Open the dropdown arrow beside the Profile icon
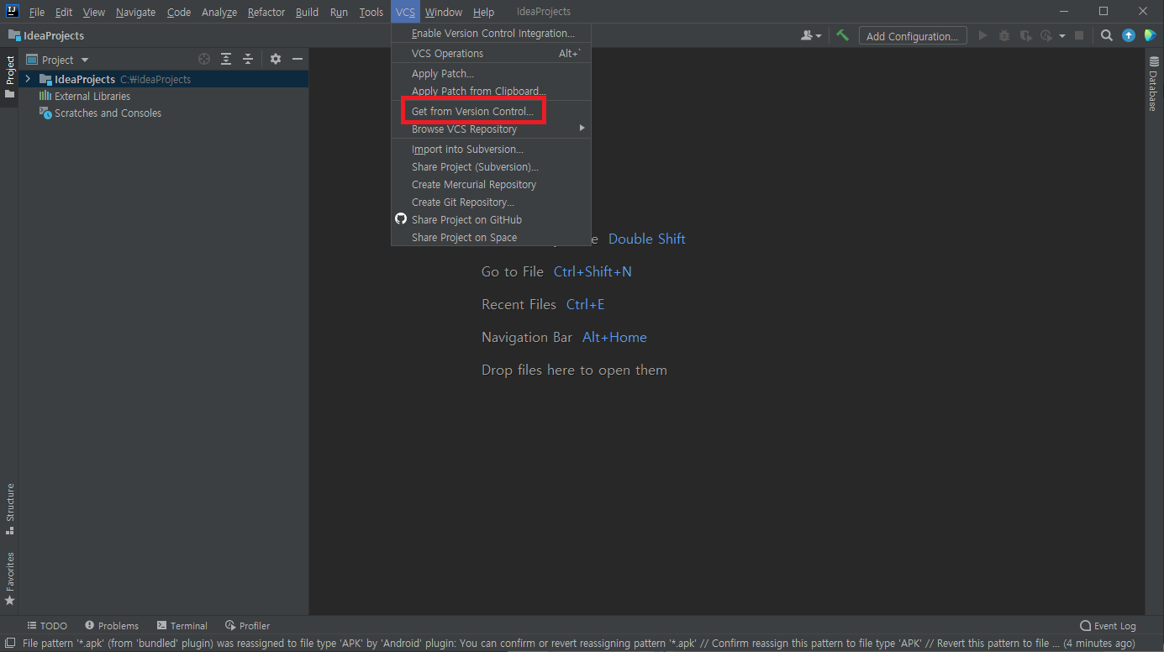1164x652 pixels. 1062,36
